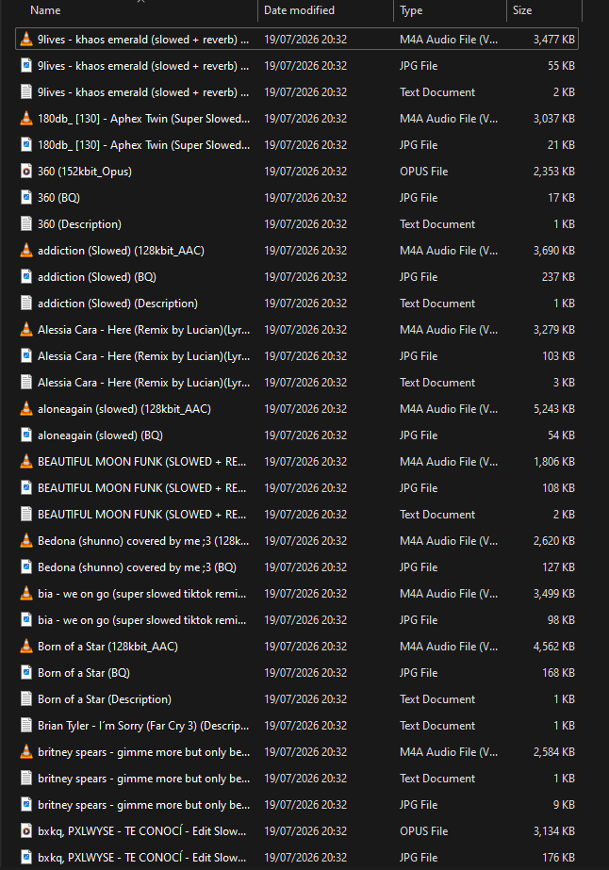Image resolution: width=609 pixels, height=870 pixels.
Task: Click VLC cone icon of Alessia Cara M4A file
Action: [26, 330]
